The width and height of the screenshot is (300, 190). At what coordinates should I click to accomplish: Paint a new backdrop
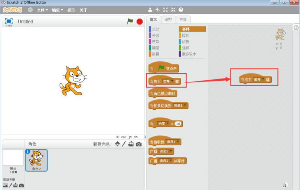10,185
